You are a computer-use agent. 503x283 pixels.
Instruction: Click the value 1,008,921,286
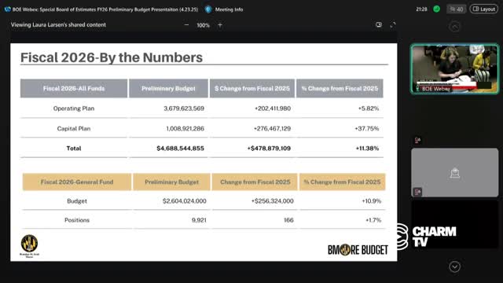tap(185, 128)
